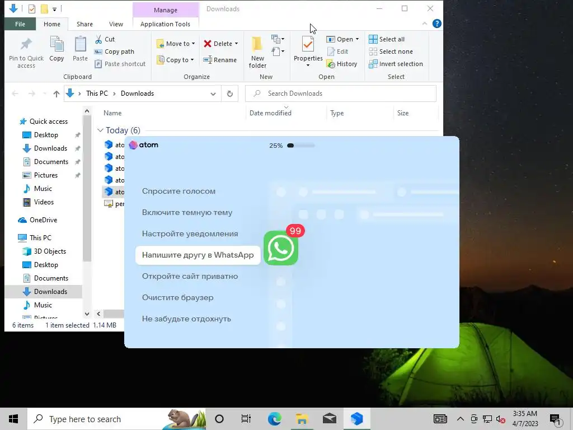Open the Windows Start menu

(13, 419)
